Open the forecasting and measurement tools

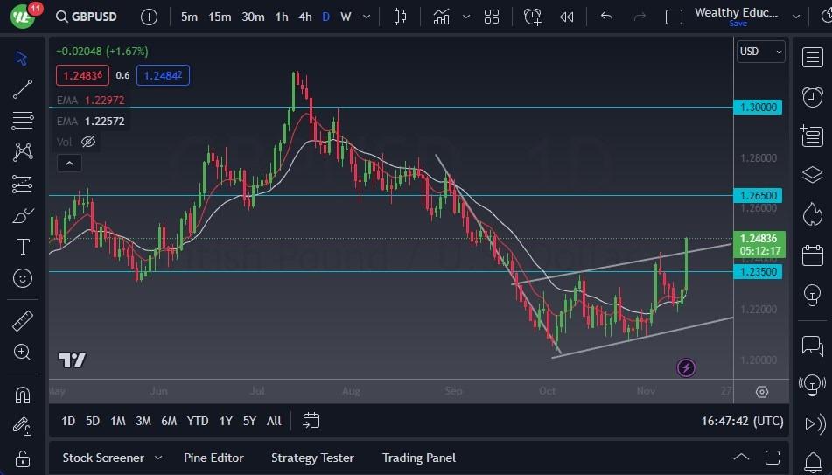pyautogui.click(x=22, y=185)
